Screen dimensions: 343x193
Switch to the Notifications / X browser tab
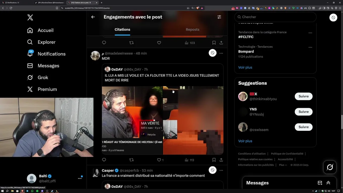tap(16, 3)
